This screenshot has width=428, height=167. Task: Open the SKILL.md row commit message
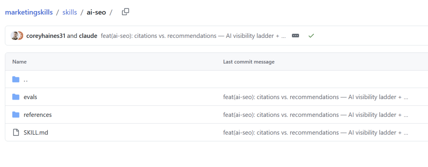pos(315,133)
